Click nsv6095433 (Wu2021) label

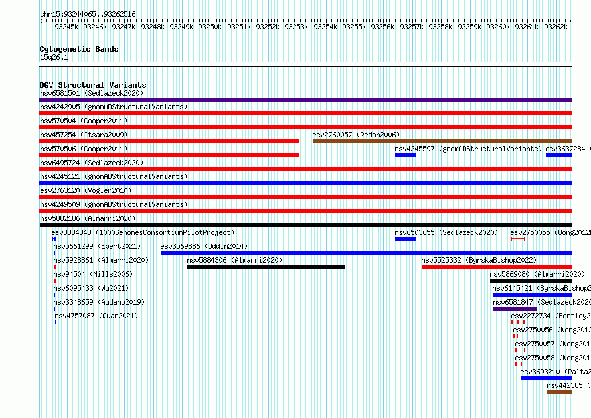[x=91, y=288]
